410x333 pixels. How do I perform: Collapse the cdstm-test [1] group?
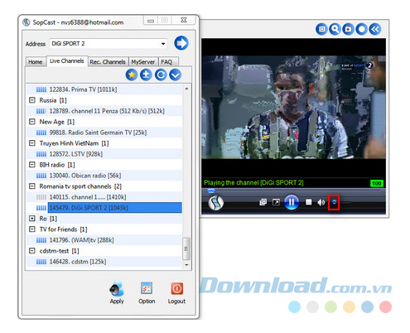32,251
